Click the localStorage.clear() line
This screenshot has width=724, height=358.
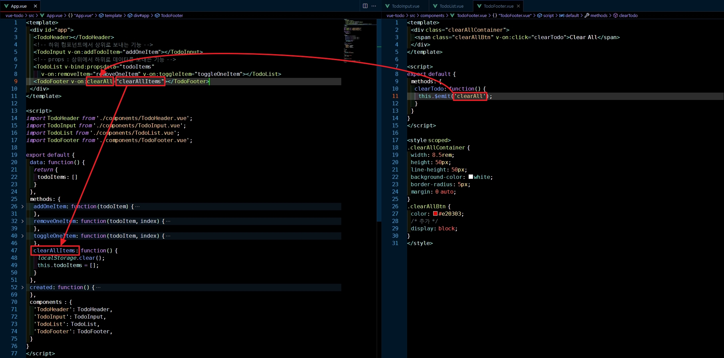click(x=71, y=258)
